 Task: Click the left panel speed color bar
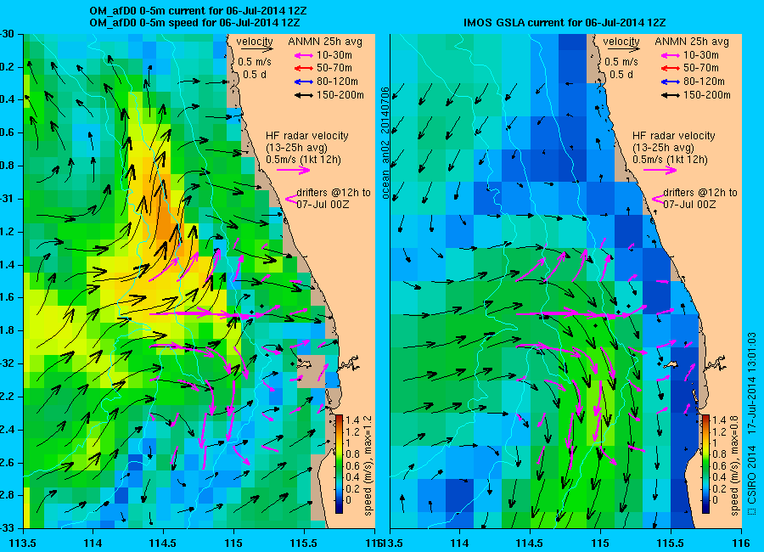pyautogui.click(x=339, y=464)
